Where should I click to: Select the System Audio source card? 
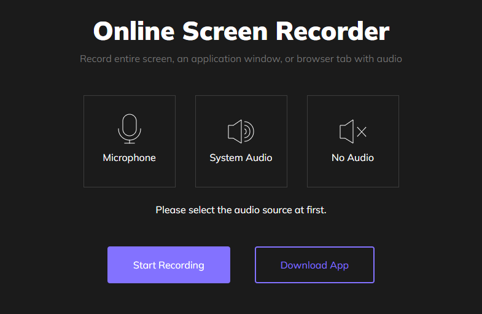(241, 141)
